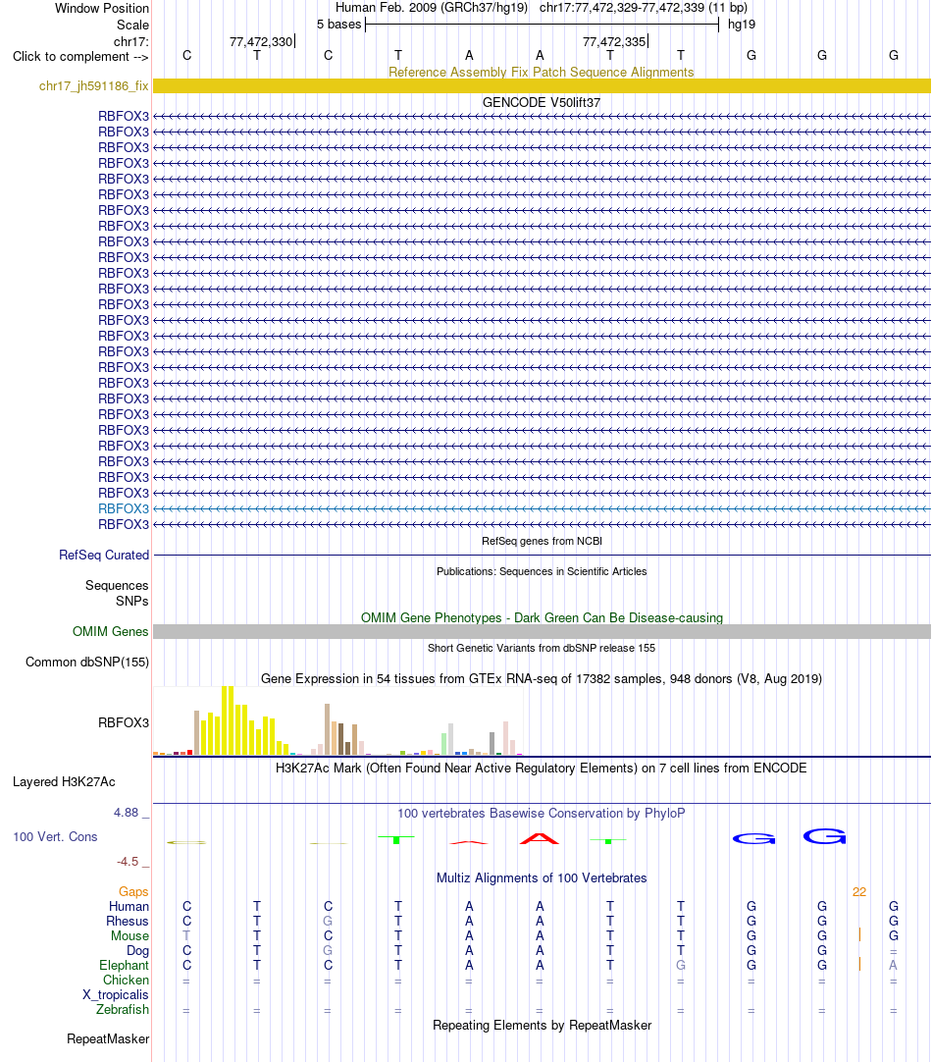Viewport: 932px width, 1062px height.
Task: Click the 'Mouse' alignment row label
Action: coord(129,936)
